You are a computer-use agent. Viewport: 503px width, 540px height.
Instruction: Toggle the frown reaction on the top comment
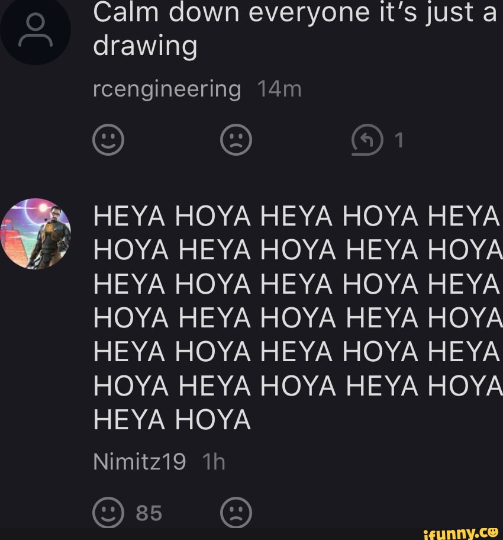tap(236, 140)
